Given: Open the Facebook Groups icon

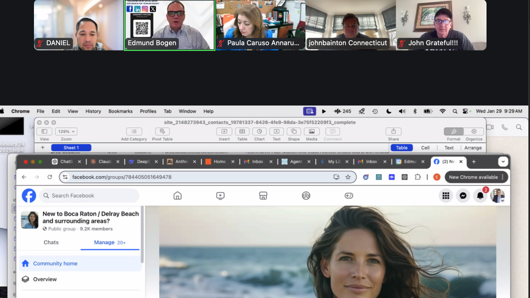Looking at the screenshot, I should (x=306, y=196).
